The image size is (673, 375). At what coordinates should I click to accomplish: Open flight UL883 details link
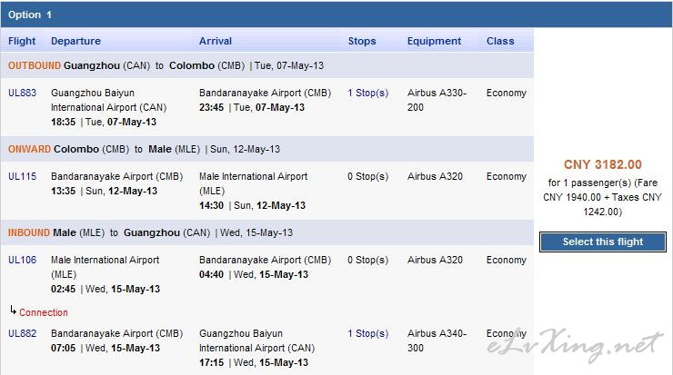coord(23,93)
